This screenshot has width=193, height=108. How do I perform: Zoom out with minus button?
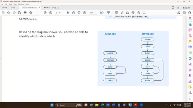pyautogui.click(x=79, y=13)
